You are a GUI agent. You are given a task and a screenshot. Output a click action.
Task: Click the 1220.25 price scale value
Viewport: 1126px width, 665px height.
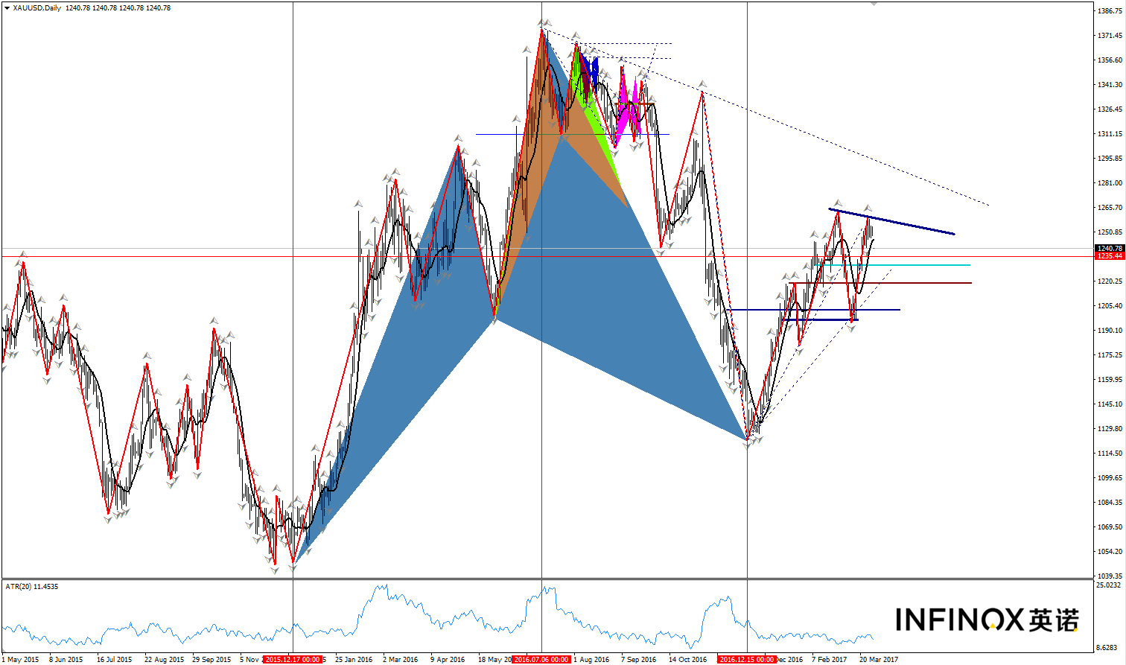(x=1110, y=281)
